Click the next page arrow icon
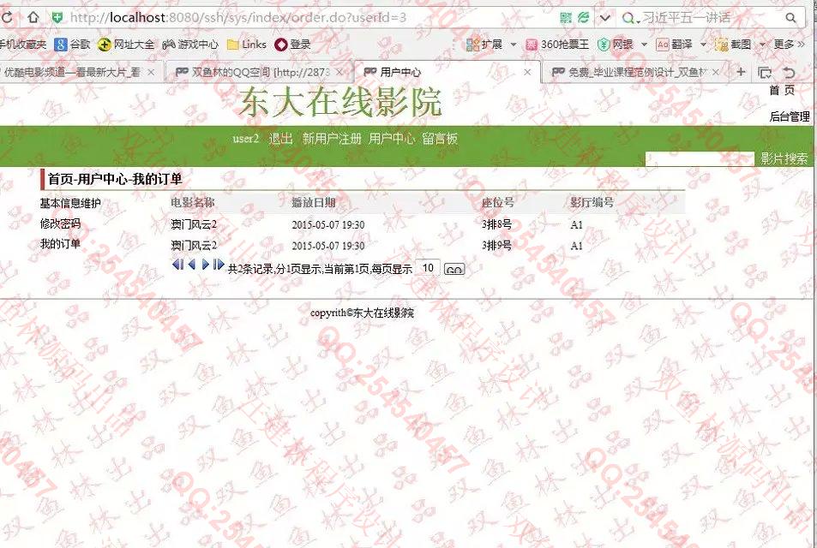Image resolution: width=817 pixels, height=548 pixels. [205, 265]
